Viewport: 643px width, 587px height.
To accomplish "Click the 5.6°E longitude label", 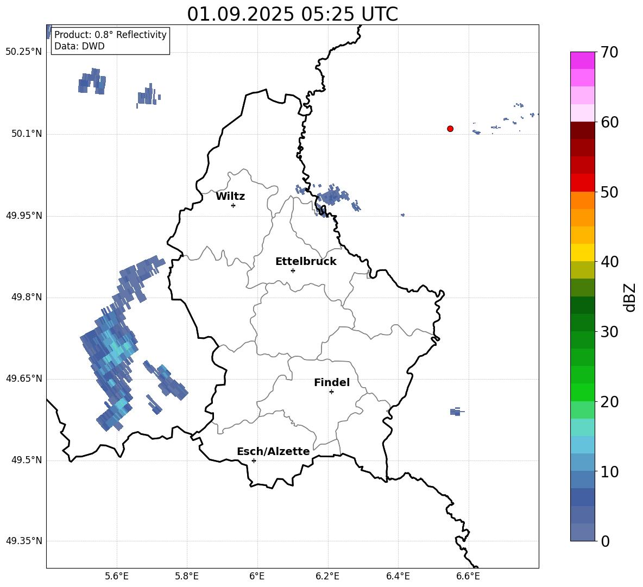I will point(117,576).
